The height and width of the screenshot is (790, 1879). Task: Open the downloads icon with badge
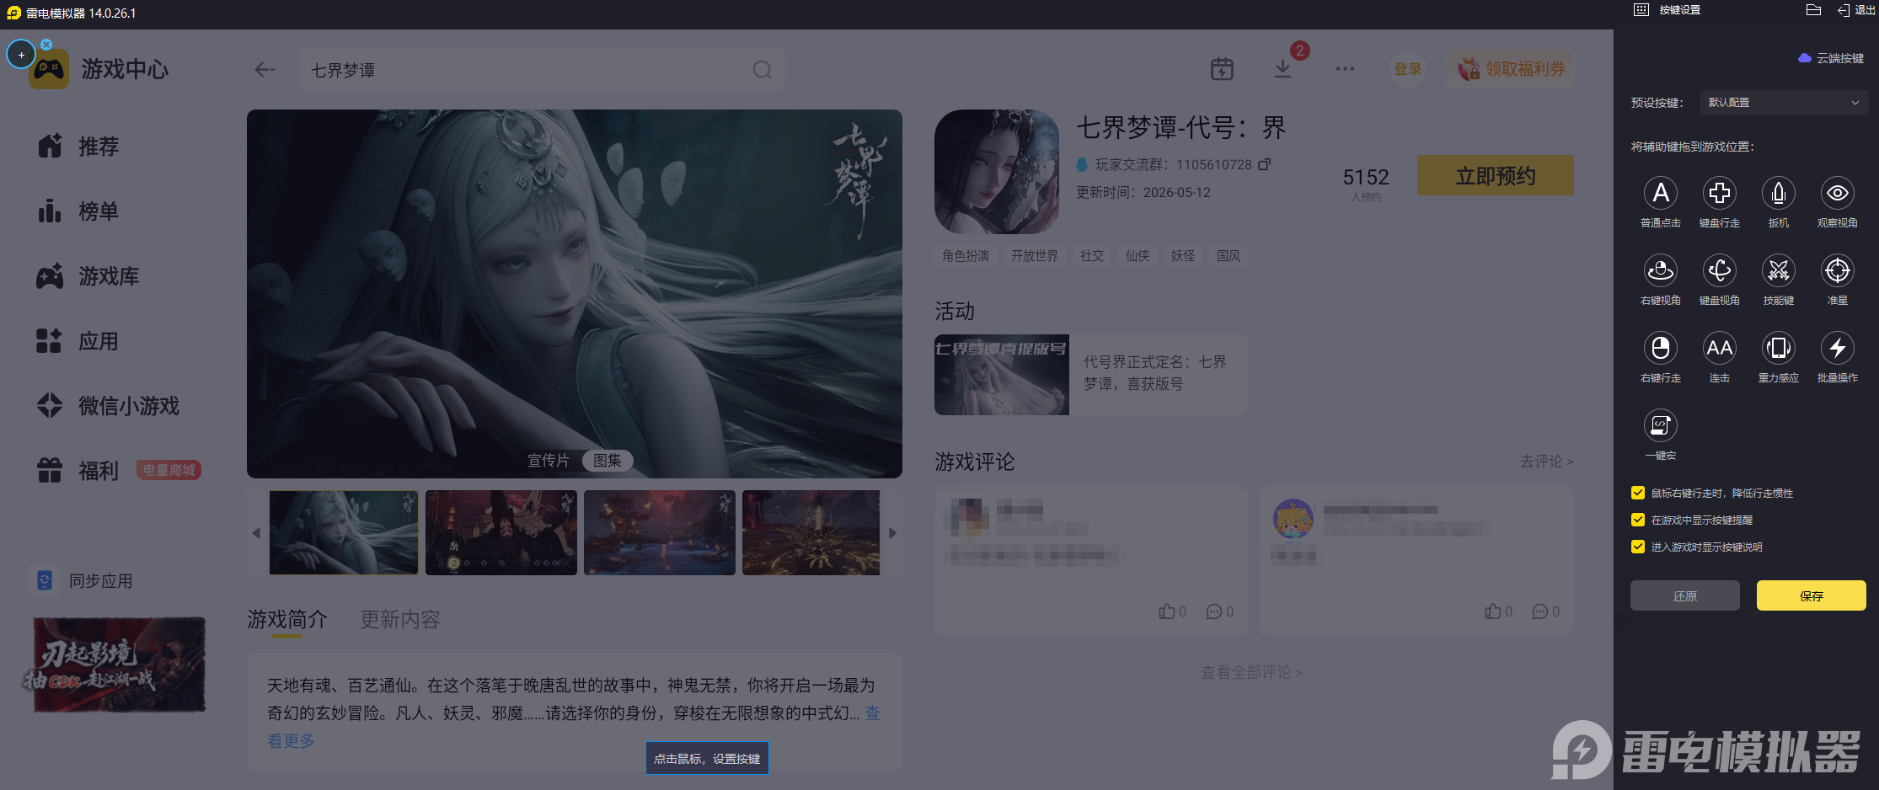(1283, 68)
